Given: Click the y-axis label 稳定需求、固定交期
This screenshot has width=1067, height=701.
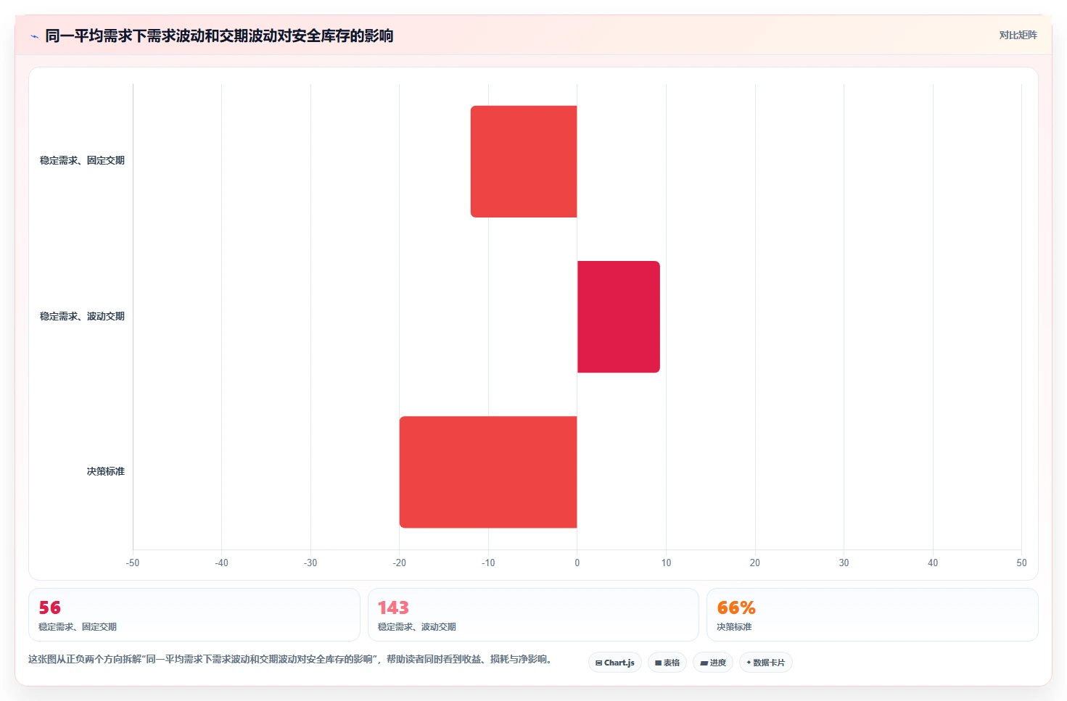Looking at the screenshot, I should click(82, 160).
